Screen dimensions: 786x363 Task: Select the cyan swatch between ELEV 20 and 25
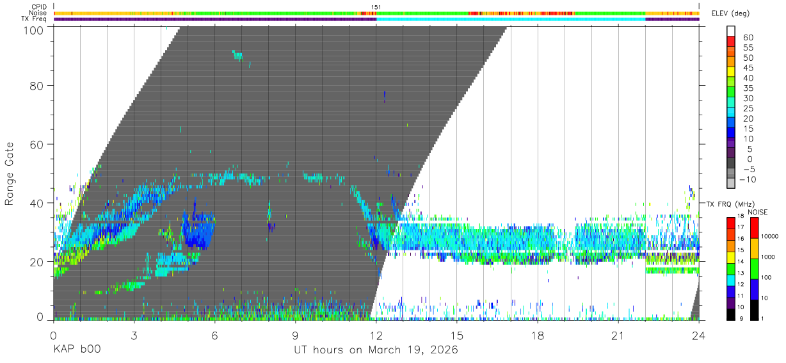point(732,113)
